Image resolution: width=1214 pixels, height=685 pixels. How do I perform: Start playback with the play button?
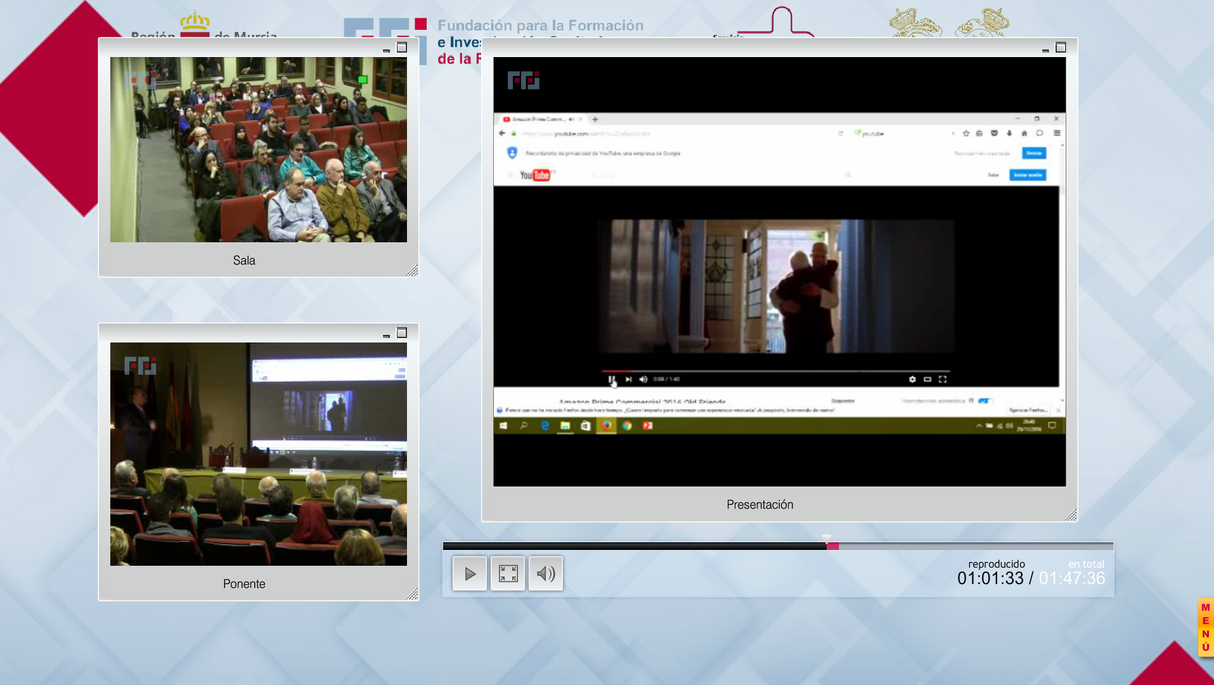point(470,574)
